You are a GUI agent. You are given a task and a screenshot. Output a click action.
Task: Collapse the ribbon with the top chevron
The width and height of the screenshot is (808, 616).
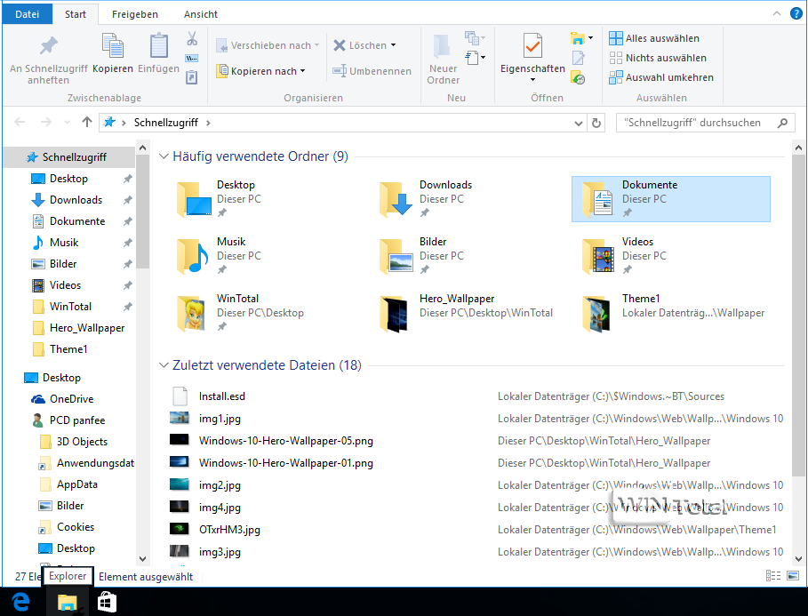click(777, 14)
